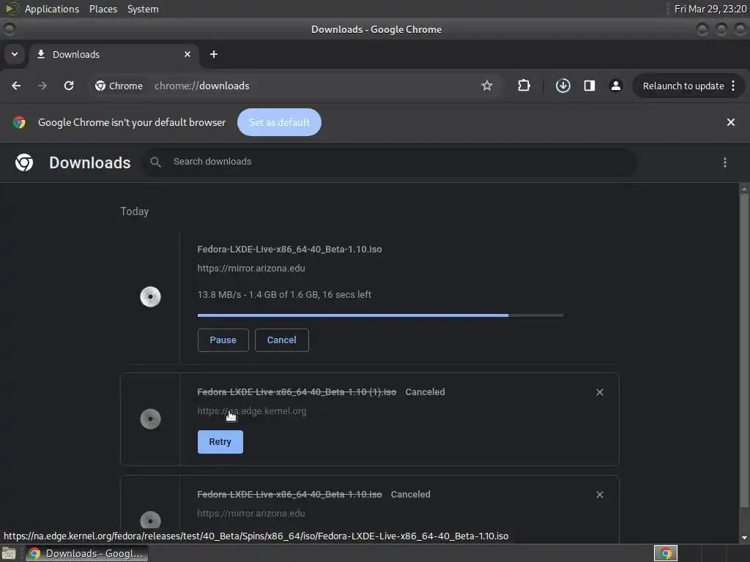Click the clock showing Fri Mar 29
The width and height of the screenshot is (750, 562).
pos(710,9)
